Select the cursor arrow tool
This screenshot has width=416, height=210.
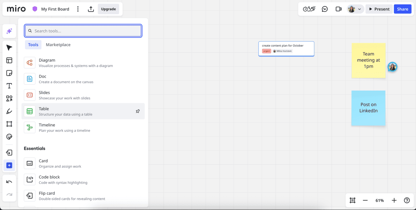[9, 48]
